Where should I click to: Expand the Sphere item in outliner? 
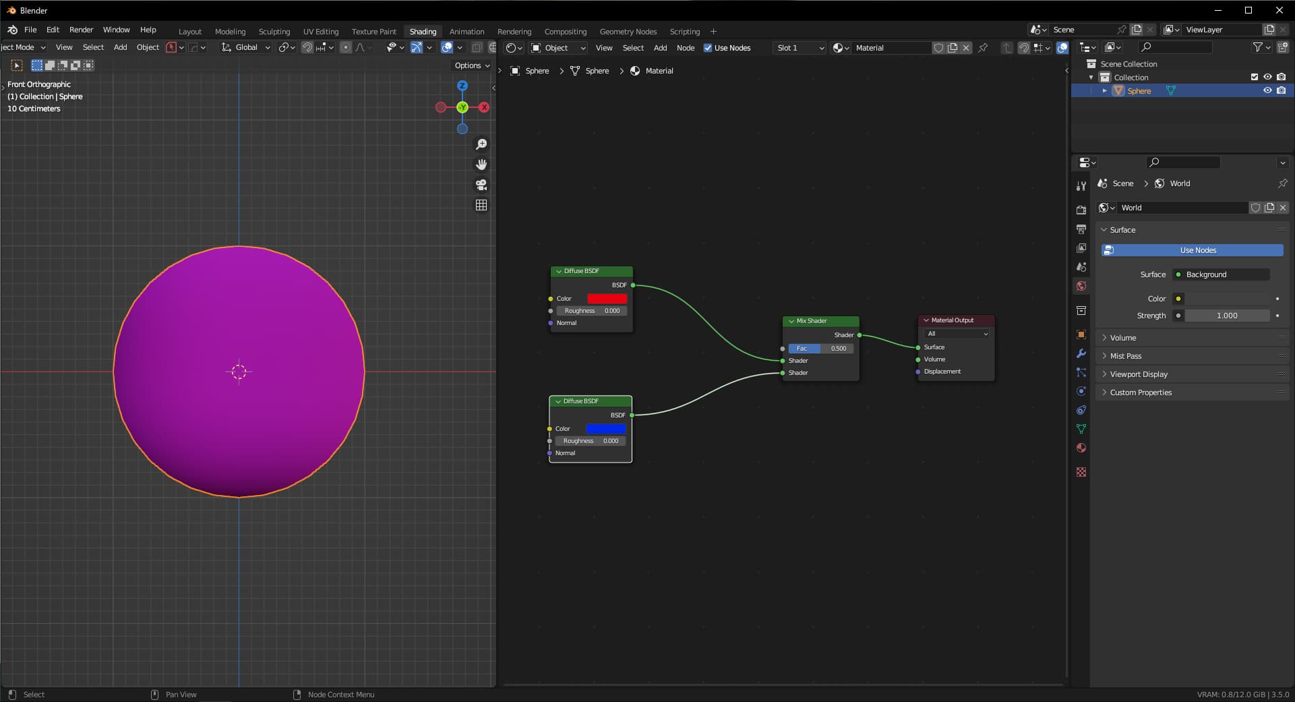(x=1104, y=90)
